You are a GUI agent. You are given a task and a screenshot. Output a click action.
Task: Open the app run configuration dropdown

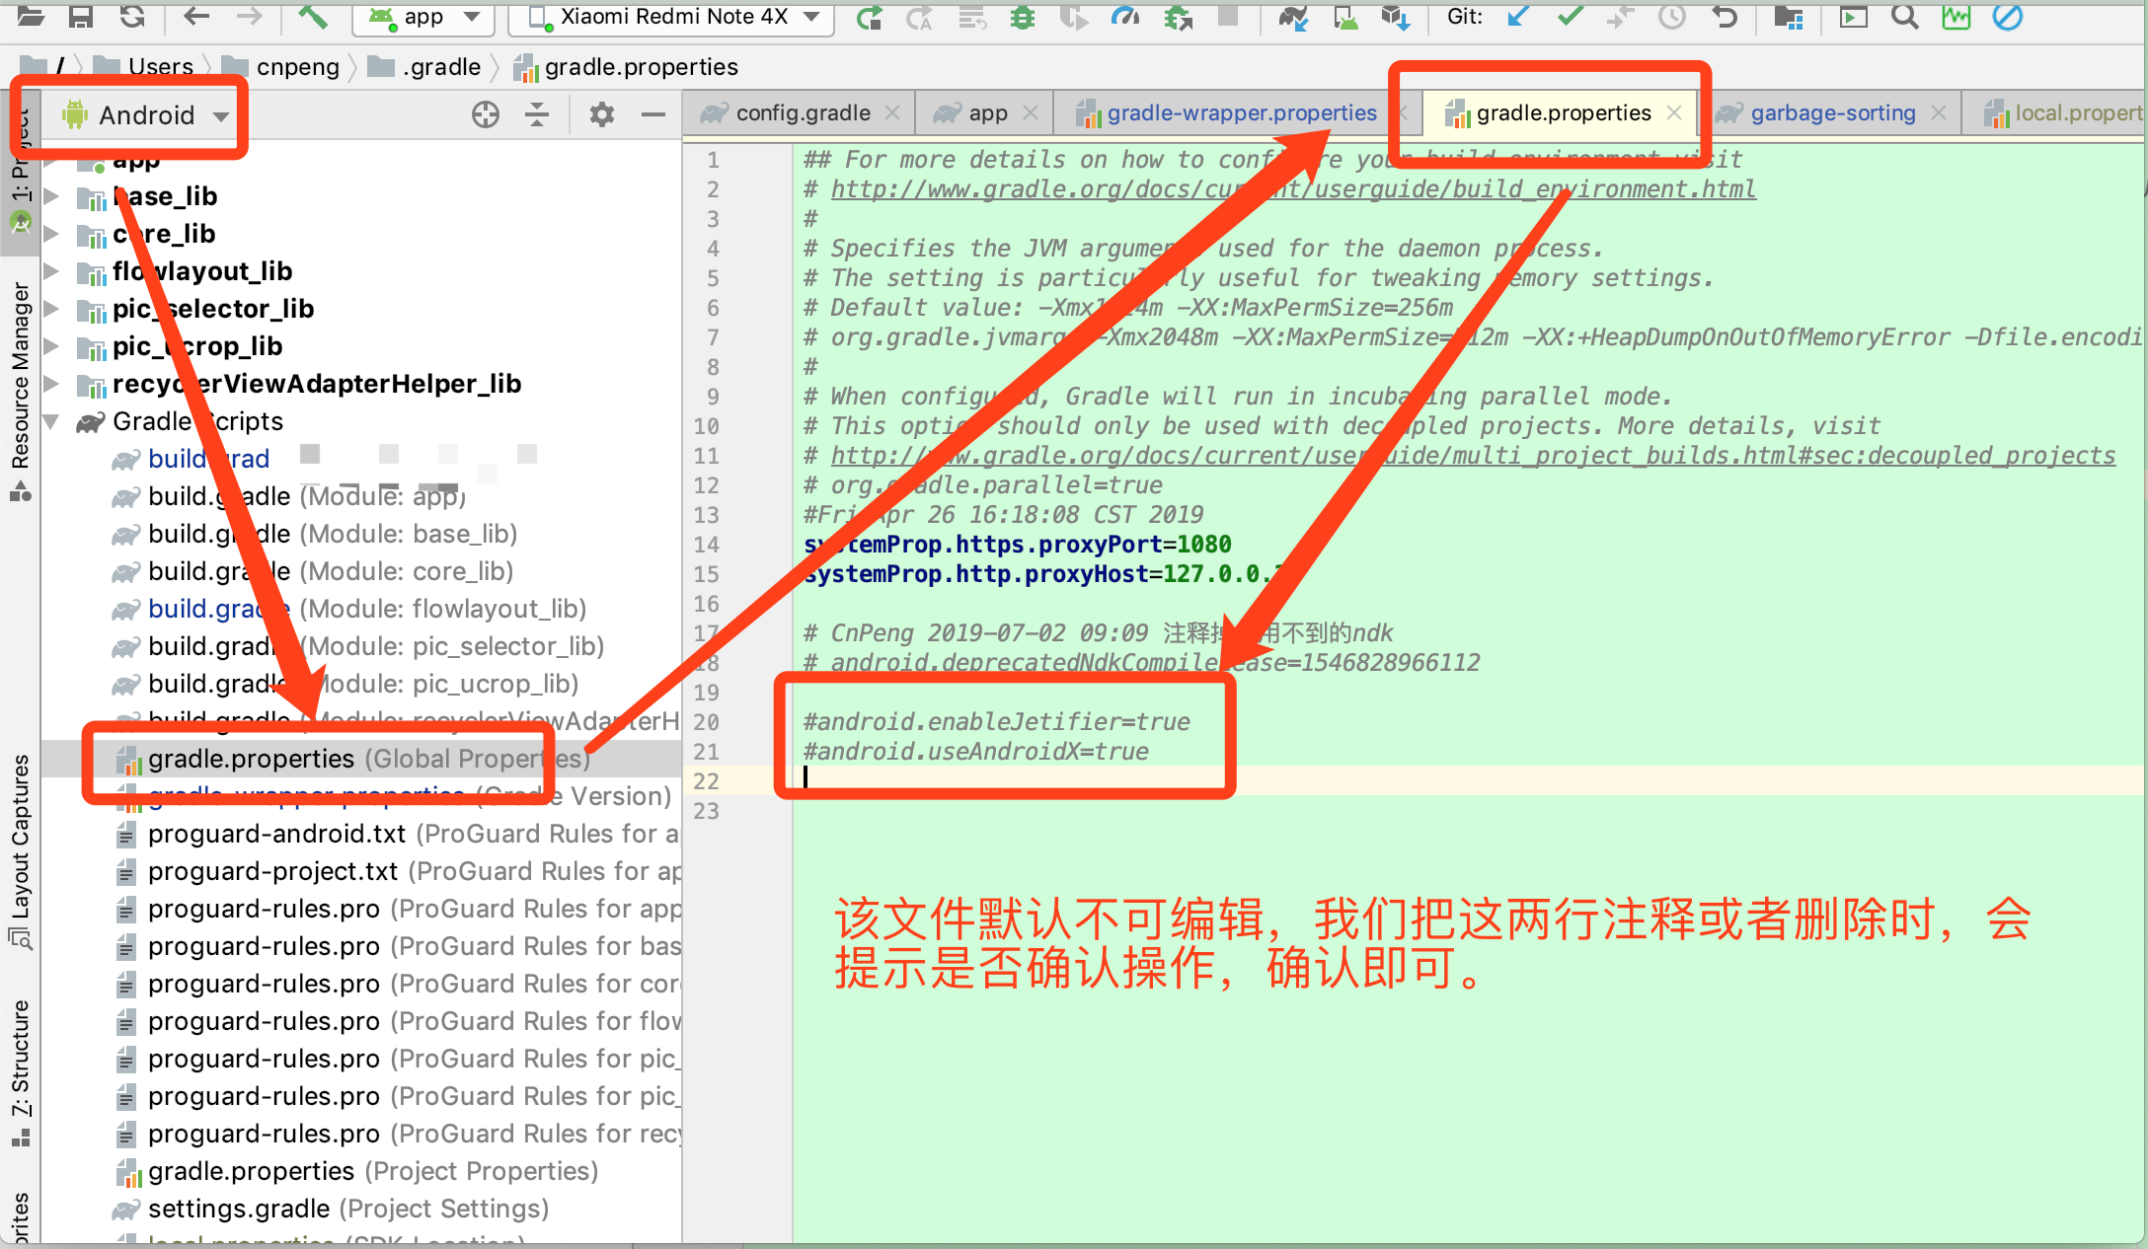coord(424,17)
